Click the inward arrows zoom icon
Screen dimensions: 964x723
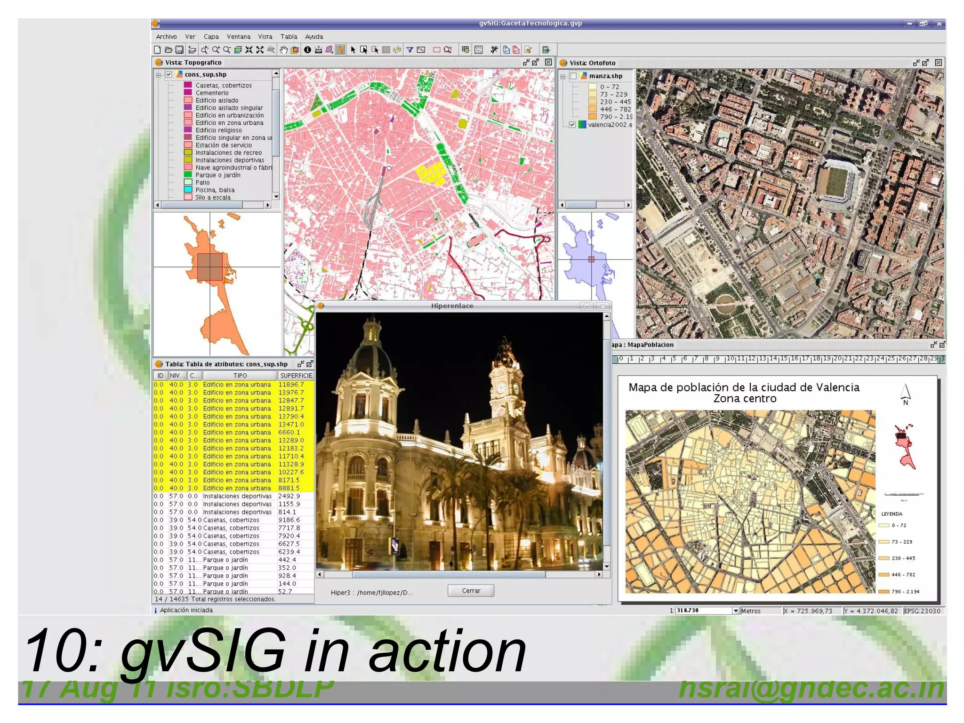click(249, 50)
